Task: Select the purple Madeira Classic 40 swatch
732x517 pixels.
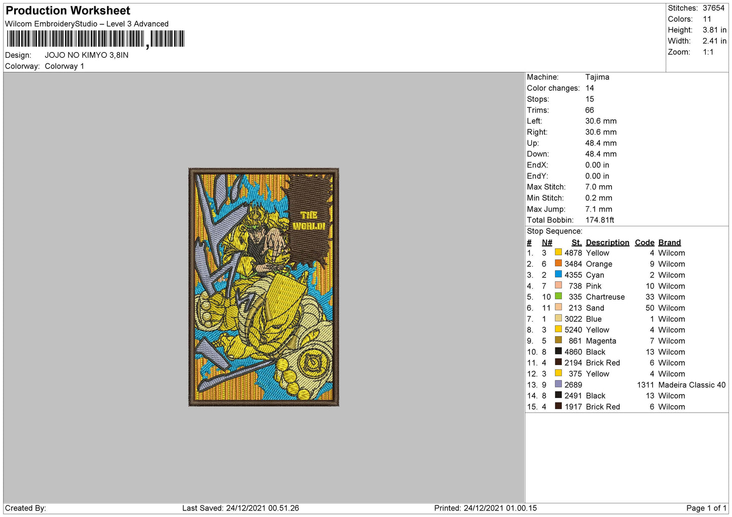Action: 558,384
